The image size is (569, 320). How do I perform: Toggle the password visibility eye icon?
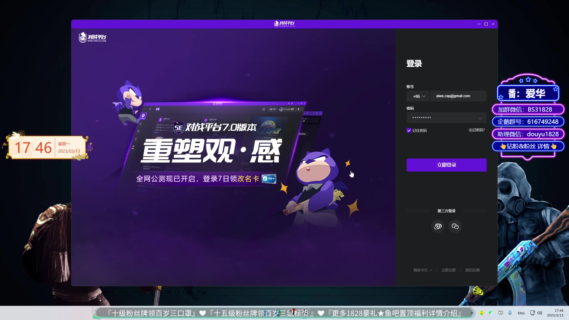[x=480, y=118]
